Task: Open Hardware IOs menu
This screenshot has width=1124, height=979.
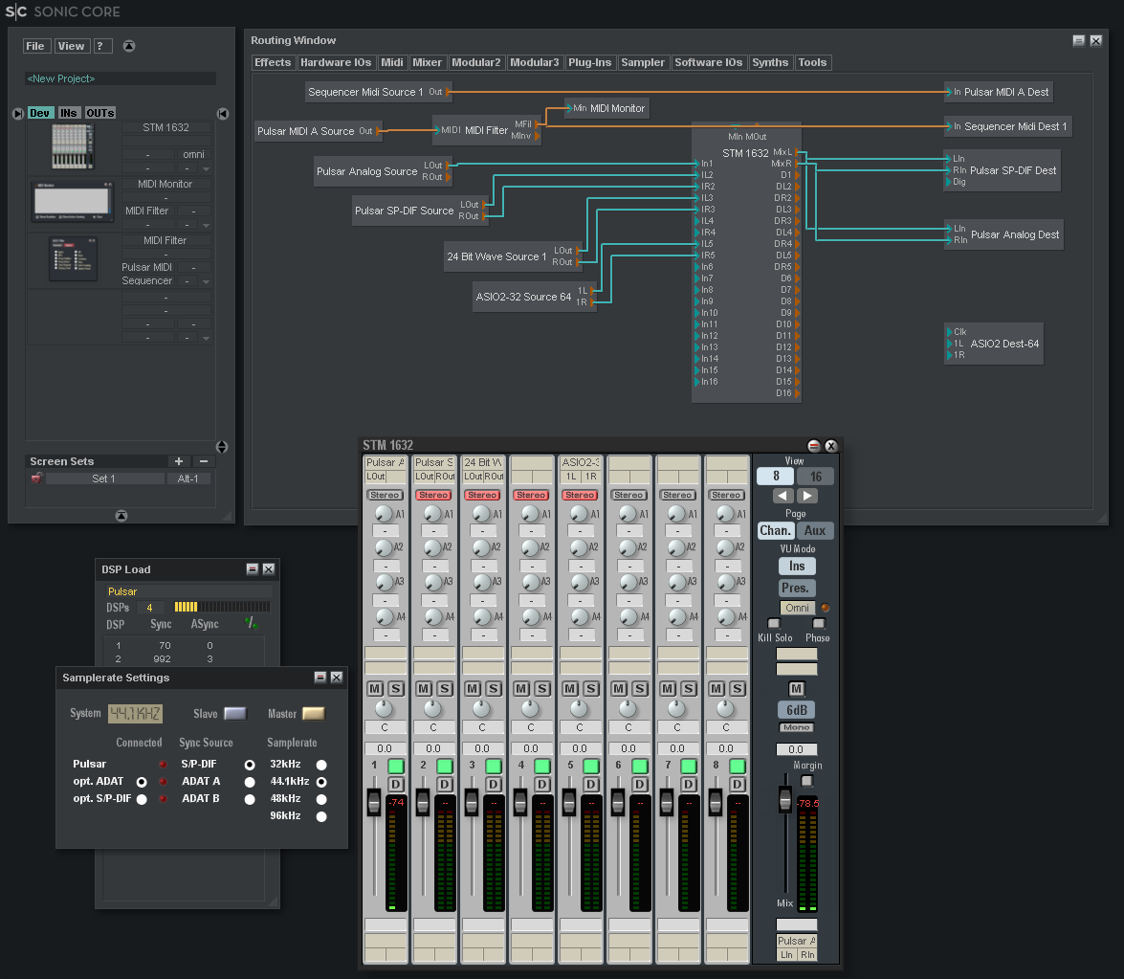Action: point(336,62)
